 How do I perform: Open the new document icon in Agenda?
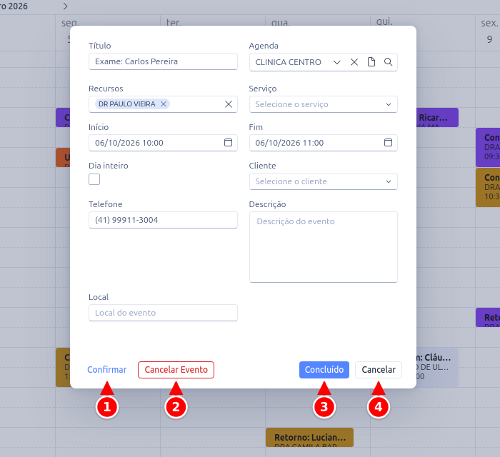point(371,62)
